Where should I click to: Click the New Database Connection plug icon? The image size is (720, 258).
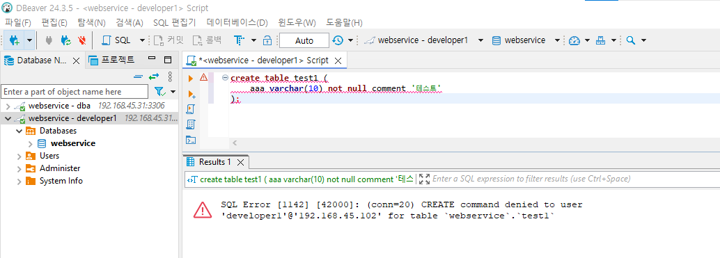(x=14, y=40)
